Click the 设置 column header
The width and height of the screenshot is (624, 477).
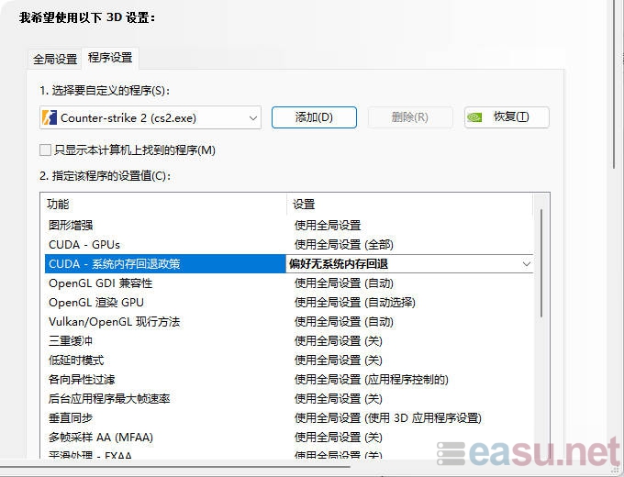tap(409, 205)
